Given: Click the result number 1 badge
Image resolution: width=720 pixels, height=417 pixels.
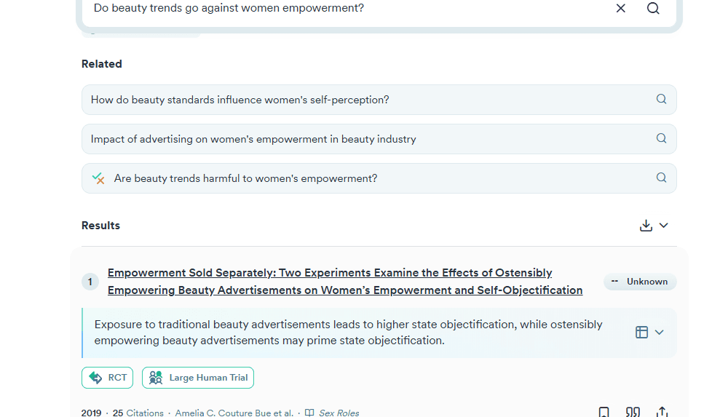Looking at the screenshot, I should coord(90,282).
